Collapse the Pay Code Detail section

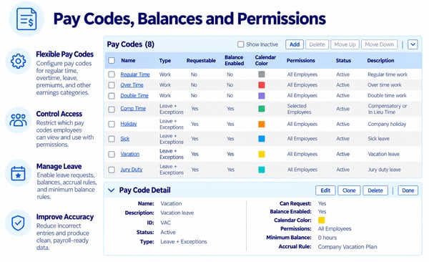pyautogui.click(x=111, y=190)
